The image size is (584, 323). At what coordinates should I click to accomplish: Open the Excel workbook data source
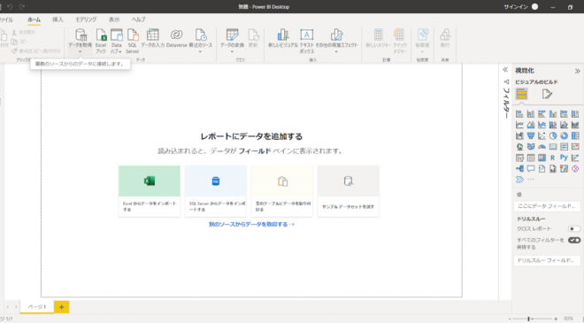pyautogui.click(x=101, y=41)
